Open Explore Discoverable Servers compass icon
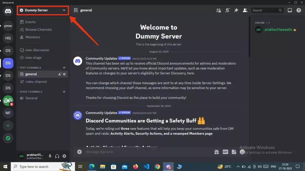 tap(8, 138)
